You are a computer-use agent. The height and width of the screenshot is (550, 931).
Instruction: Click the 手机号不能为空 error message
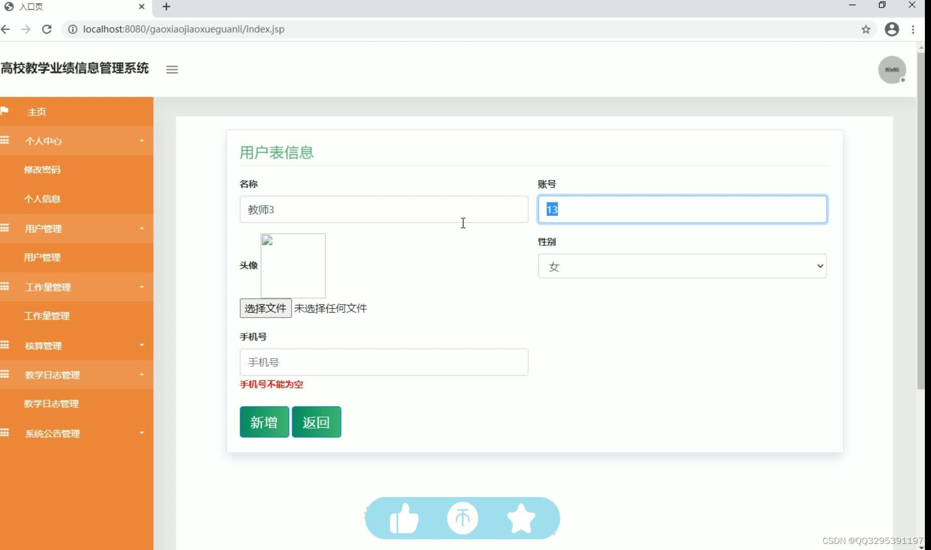271,384
